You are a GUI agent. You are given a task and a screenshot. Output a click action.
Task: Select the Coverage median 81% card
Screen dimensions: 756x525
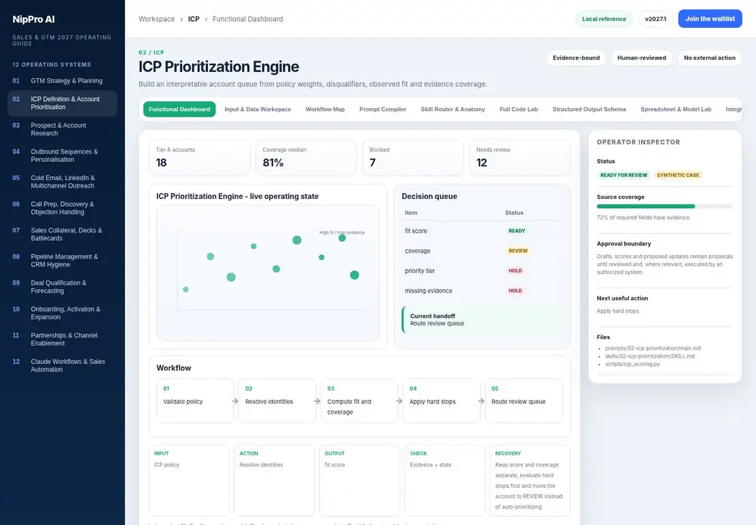305,157
